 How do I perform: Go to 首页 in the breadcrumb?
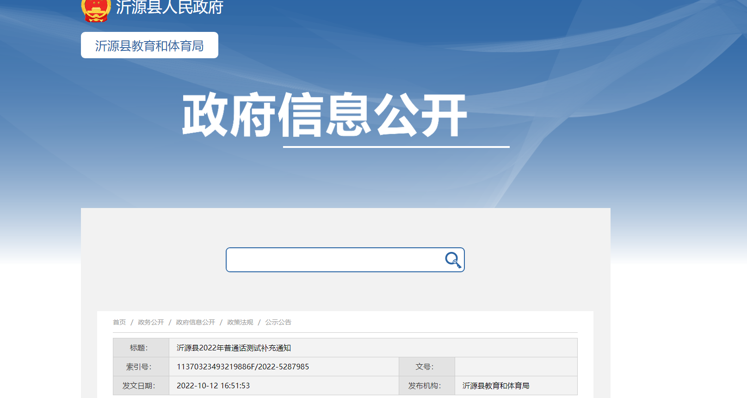[x=119, y=322]
